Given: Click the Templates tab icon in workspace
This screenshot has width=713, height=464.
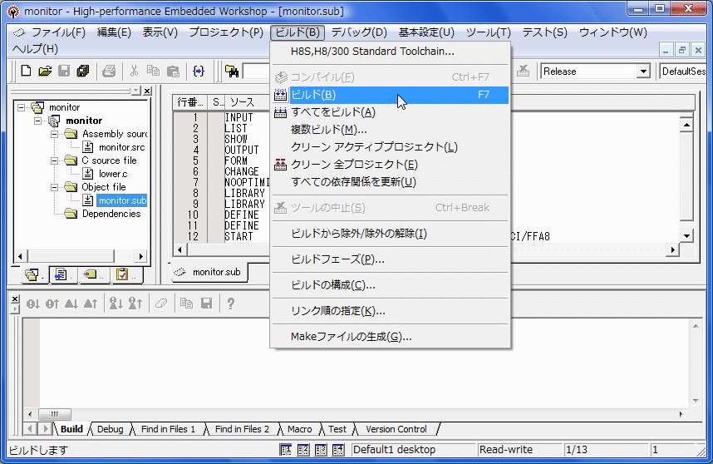Looking at the screenshot, I should pos(61,274).
